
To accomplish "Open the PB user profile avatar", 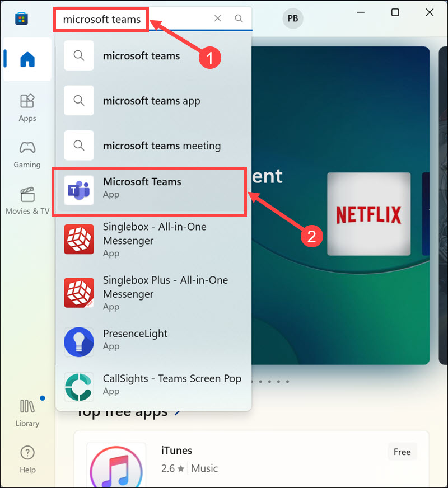I will tap(292, 18).
